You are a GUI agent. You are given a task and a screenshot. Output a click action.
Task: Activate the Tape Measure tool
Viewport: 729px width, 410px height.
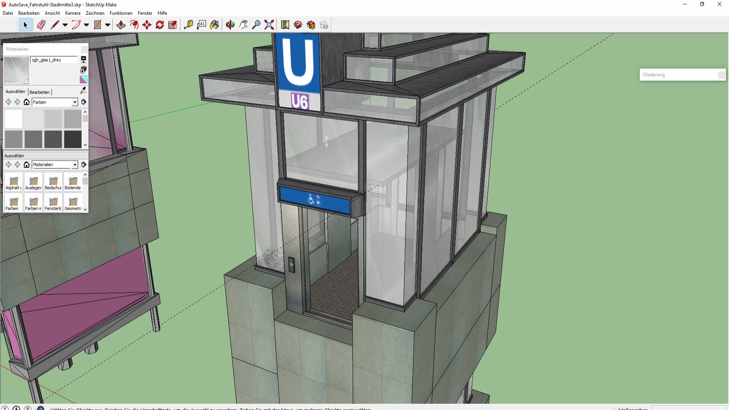(x=188, y=25)
